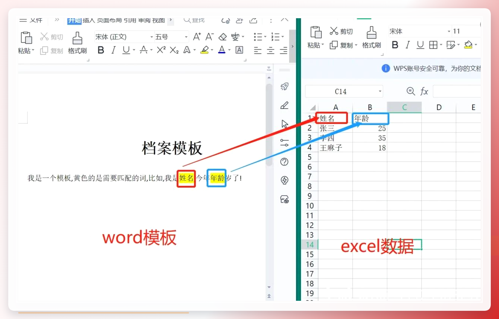Toggle Bold in the Word toolbar
The image size is (499, 319).
click(101, 50)
